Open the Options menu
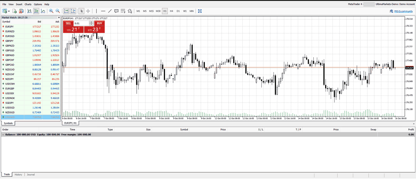The height and width of the screenshot is (180, 416). (x=38, y=4)
